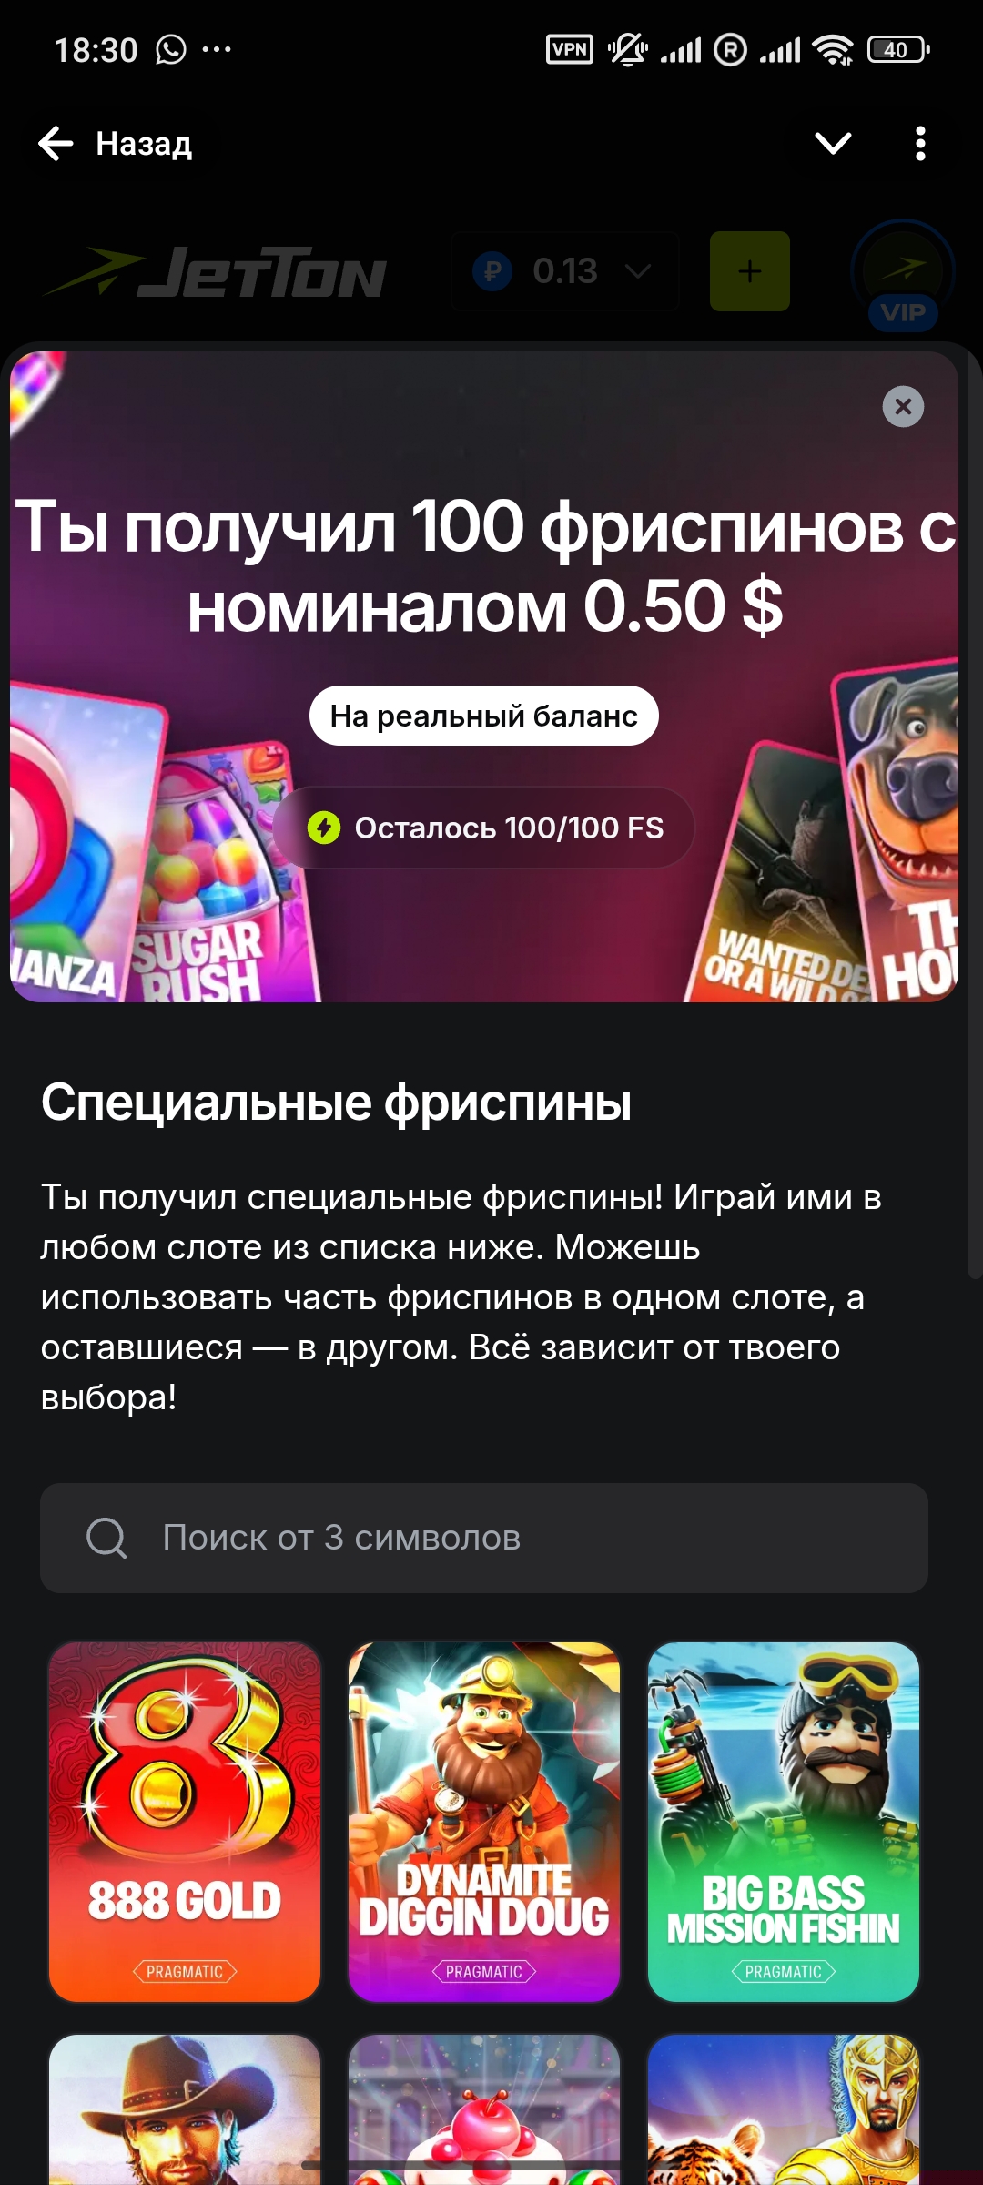Launch the Dynamite Diggin Doug slot
Viewport: 983px width, 2185px height.
coord(484,1822)
